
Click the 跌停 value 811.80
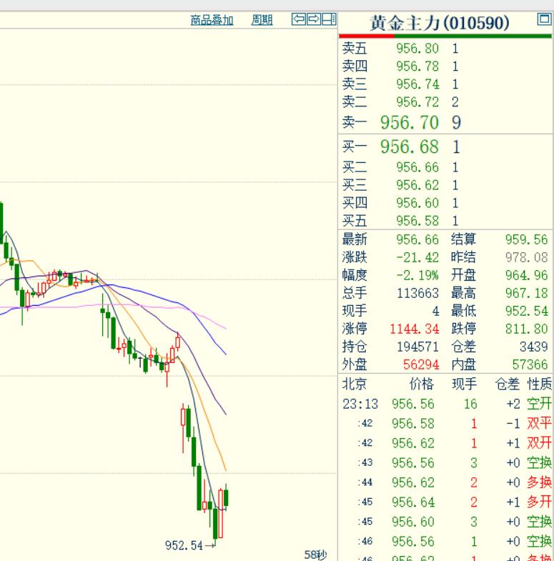(526, 329)
